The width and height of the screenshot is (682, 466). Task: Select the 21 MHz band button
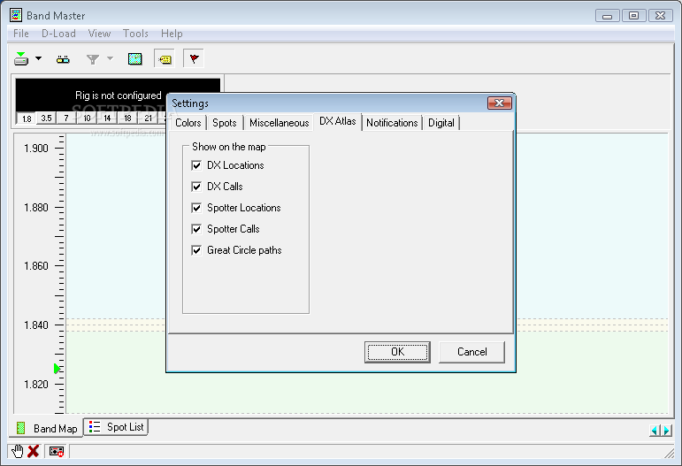click(149, 118)
